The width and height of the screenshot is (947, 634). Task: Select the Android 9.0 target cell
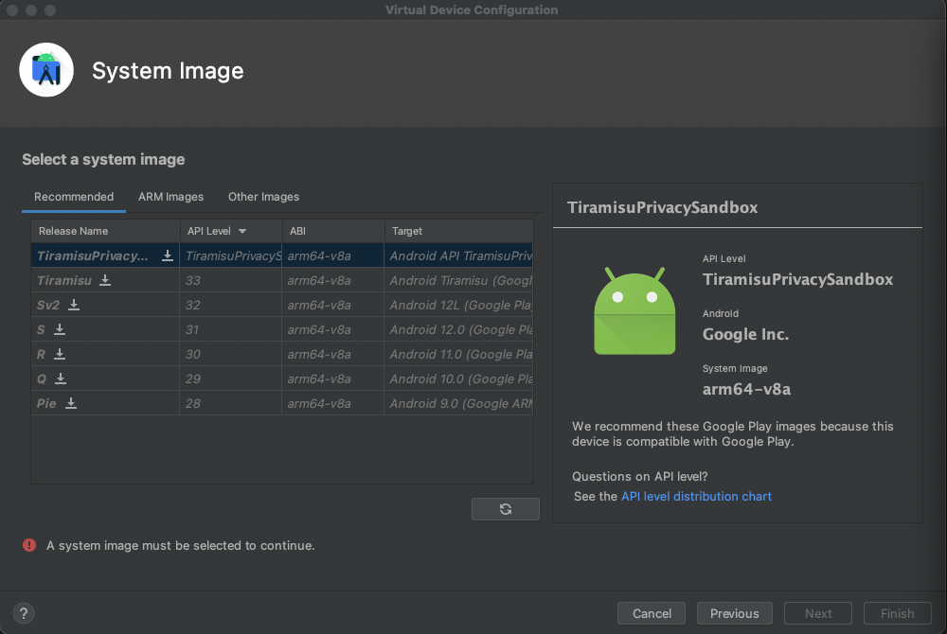458,403
